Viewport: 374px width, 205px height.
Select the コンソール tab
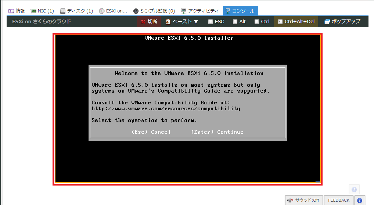240,11
